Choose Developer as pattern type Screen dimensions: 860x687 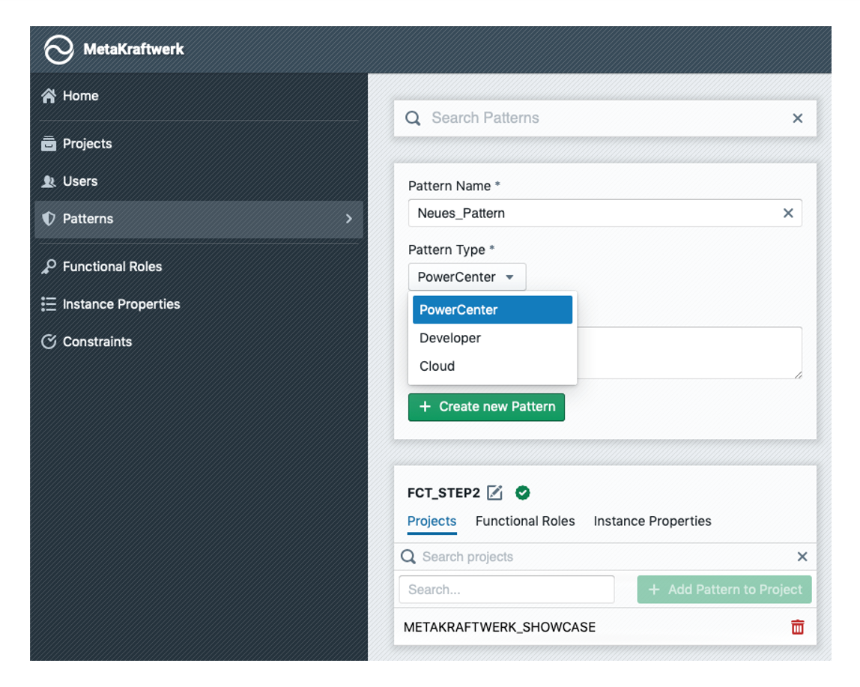tap(450, 338)
